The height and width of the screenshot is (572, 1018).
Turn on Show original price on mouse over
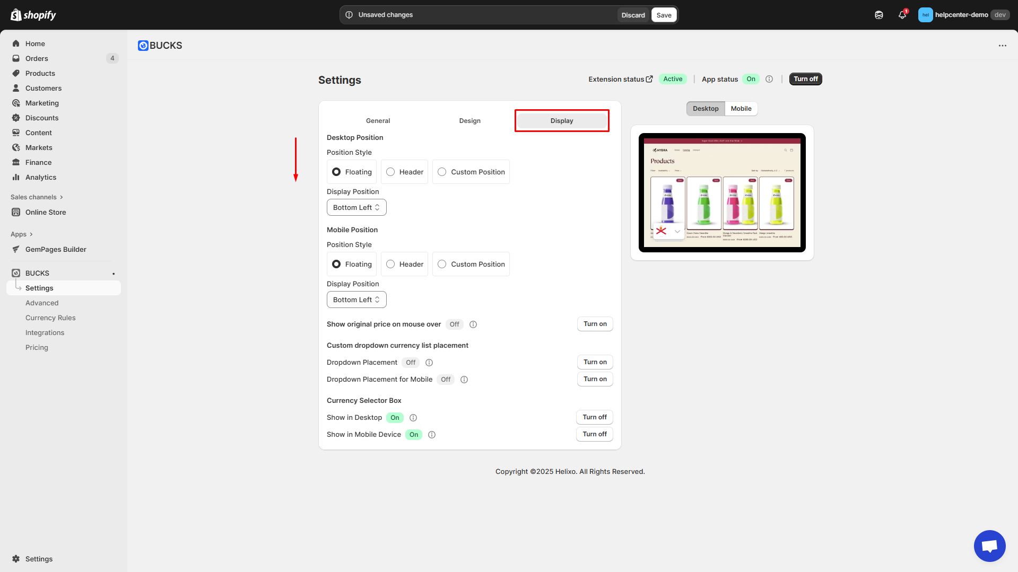tap(595, 324)
